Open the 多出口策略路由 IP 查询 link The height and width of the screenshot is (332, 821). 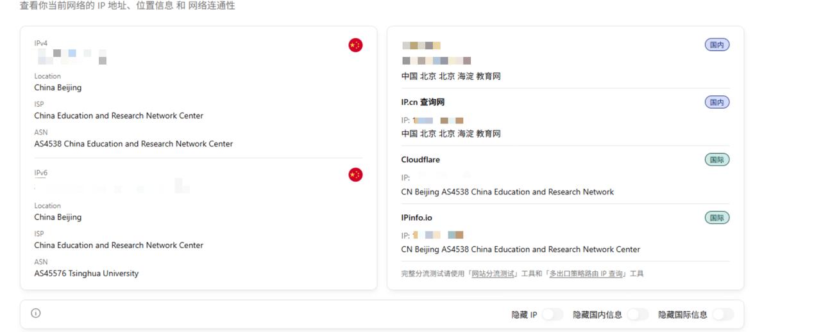pyautogui.click(x=586, y=274)
